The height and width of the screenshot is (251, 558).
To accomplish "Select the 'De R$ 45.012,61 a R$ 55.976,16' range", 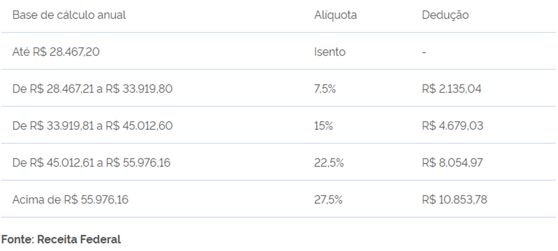I will 92,163.
